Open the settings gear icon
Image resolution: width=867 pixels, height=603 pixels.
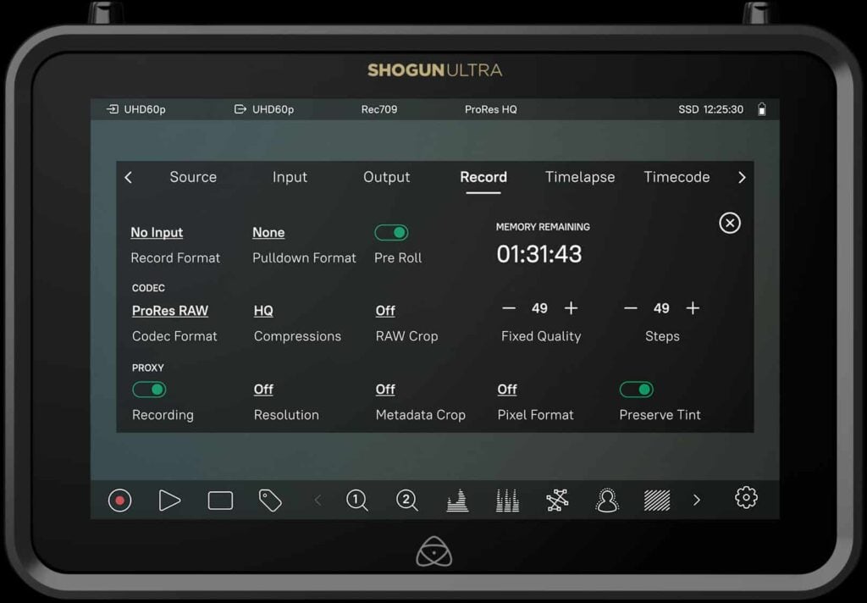pos(746,501)
